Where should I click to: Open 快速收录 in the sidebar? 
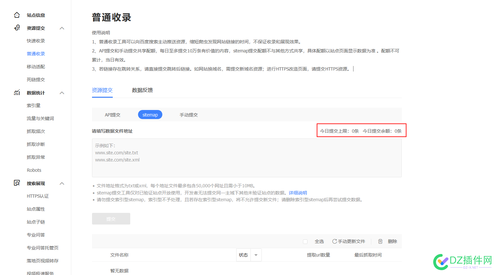coord(36,41)
